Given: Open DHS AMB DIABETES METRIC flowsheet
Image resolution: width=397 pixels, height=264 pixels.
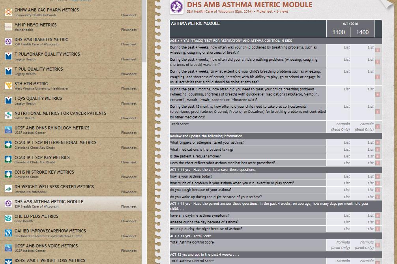Looking at the screenshot, I should (x=71, y=41).
